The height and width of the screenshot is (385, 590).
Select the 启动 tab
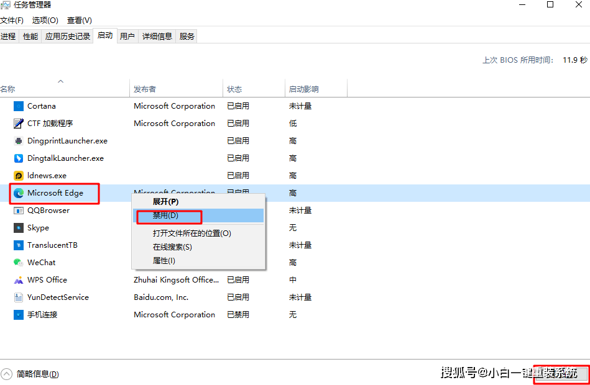point(105,35)
